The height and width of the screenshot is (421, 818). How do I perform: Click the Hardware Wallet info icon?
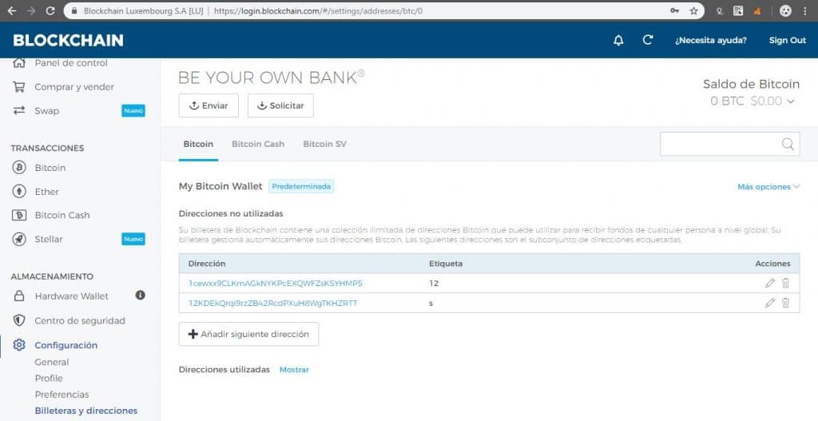click(x=140, y=295)
